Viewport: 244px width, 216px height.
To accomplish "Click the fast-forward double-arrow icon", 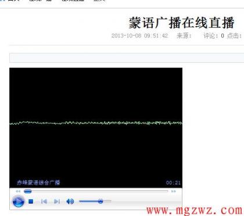I will pyautogui.click(x=174, y=192).
